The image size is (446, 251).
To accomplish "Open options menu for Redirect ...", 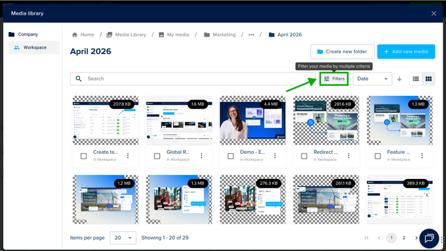I will coord(348,156).
